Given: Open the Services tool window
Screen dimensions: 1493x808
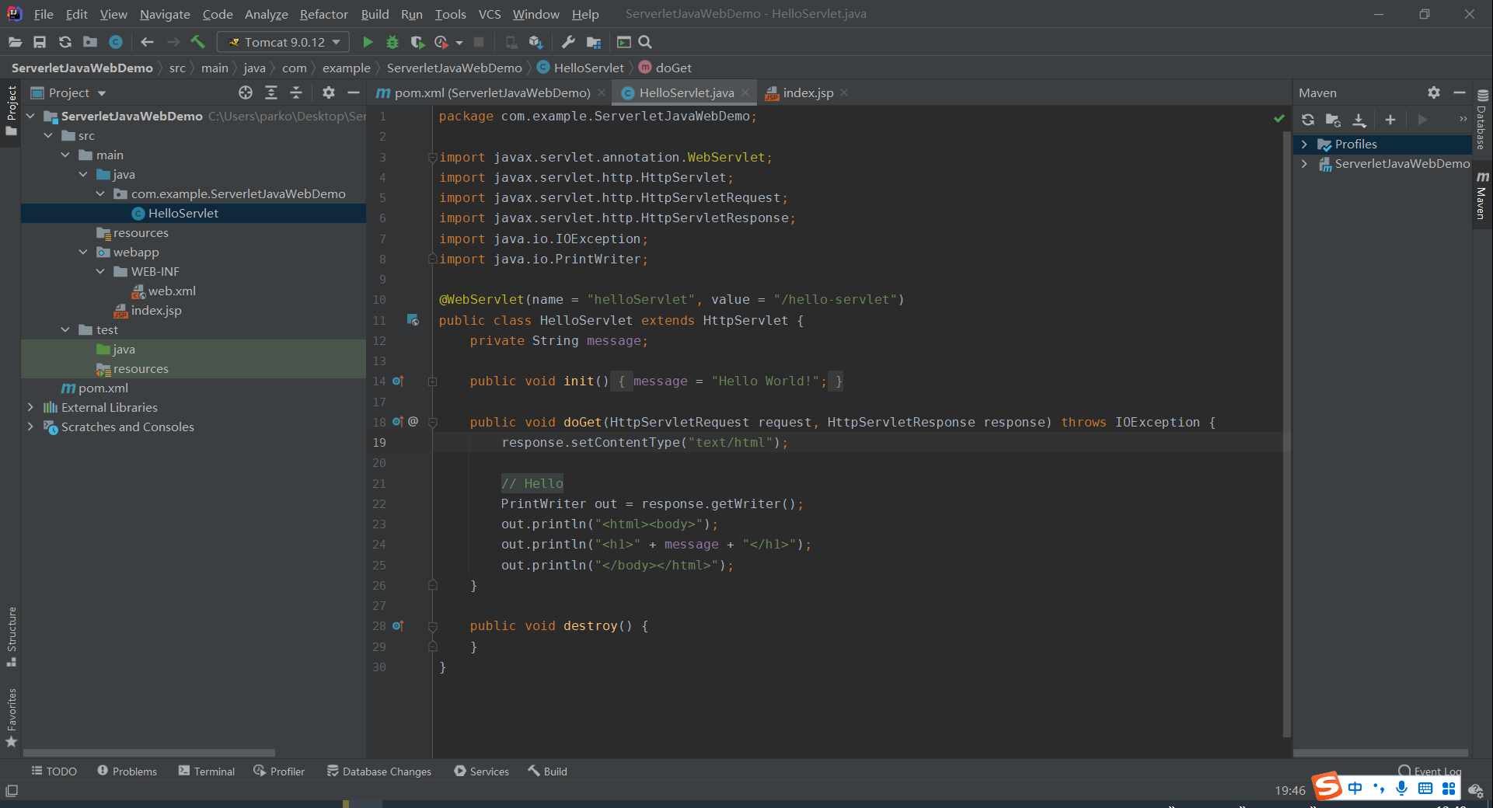Looking at the screenshot, I should [x=482, y=771].
